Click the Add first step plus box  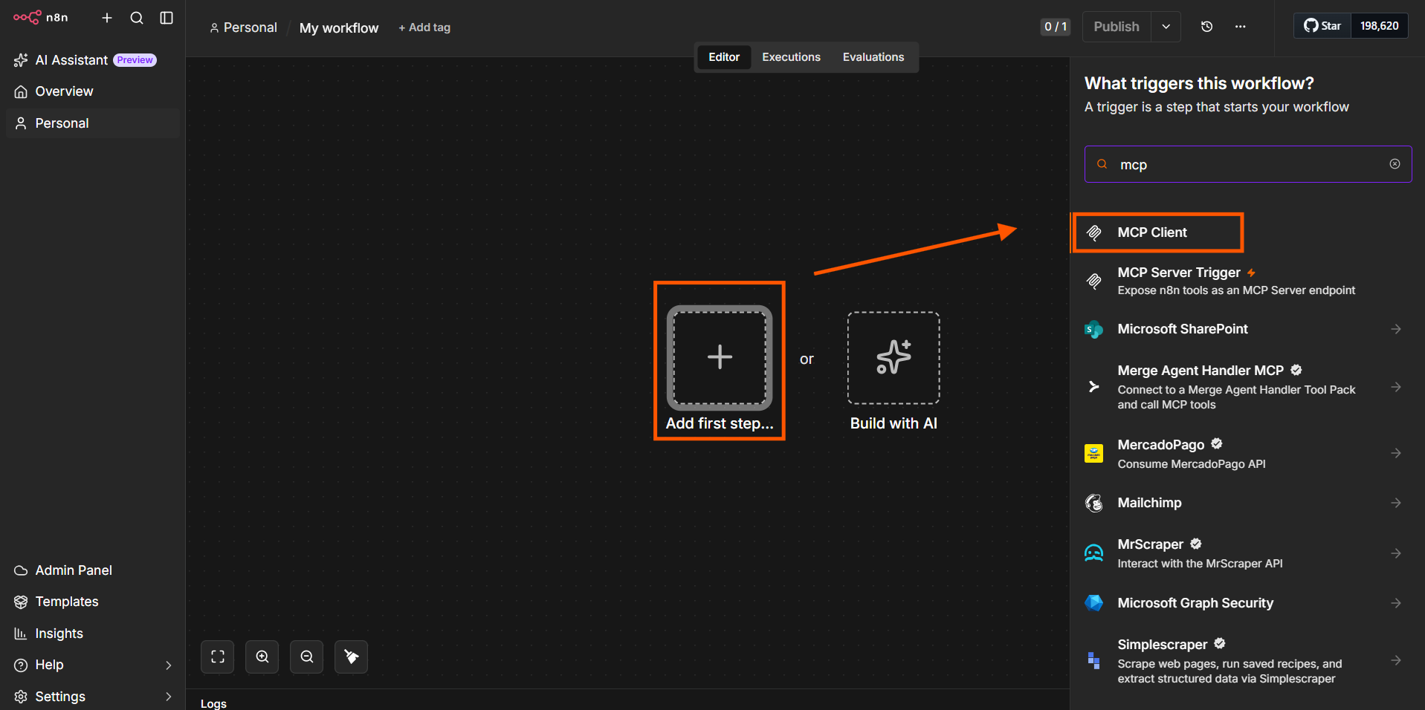coord(720,357)
